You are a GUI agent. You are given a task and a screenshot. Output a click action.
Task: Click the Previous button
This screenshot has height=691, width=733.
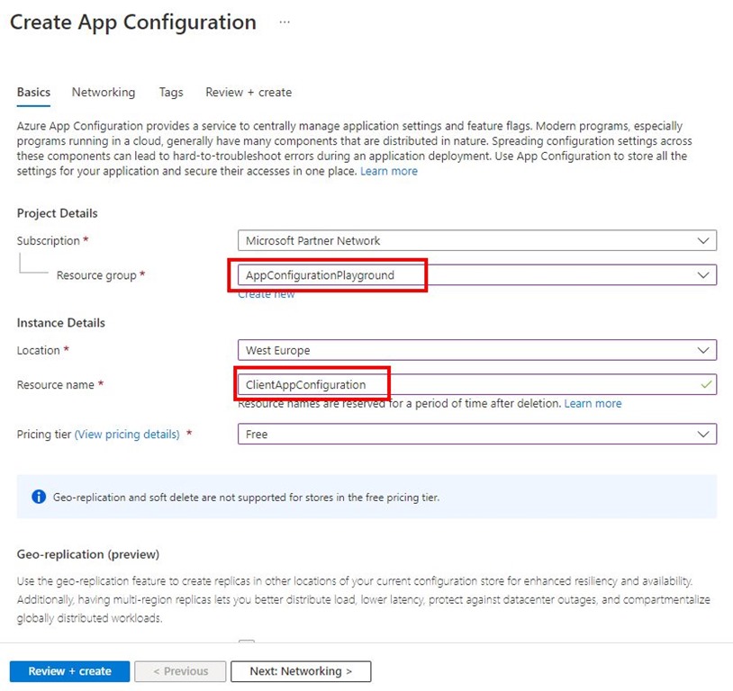click(x=181, y=671)
